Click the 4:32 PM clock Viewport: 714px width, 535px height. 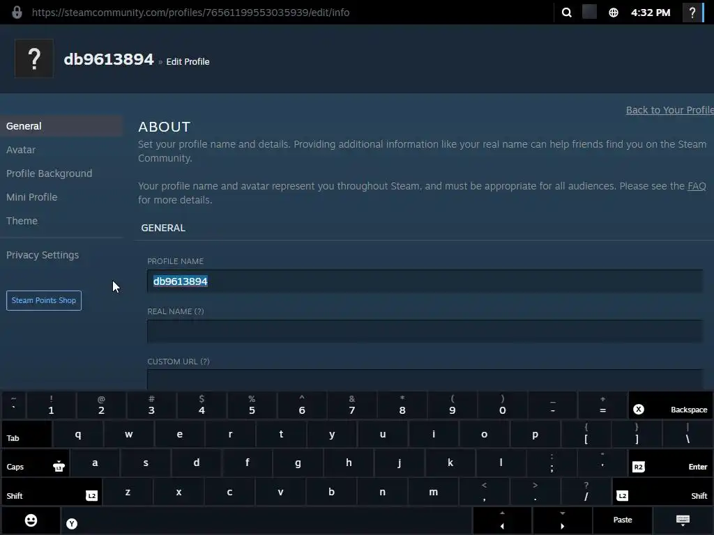pos(651,13)
